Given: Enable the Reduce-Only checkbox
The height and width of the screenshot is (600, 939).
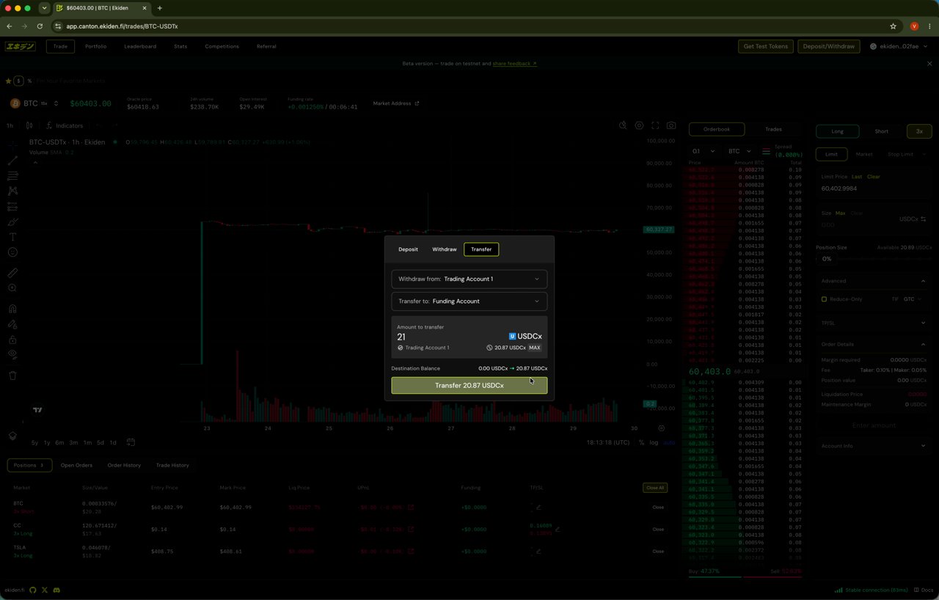Looking at the screenshot, I should tap(824, 299).
